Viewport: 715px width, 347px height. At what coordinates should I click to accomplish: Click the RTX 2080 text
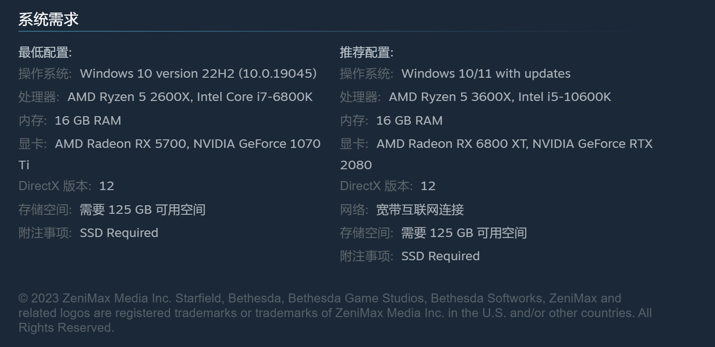(496, 154)
